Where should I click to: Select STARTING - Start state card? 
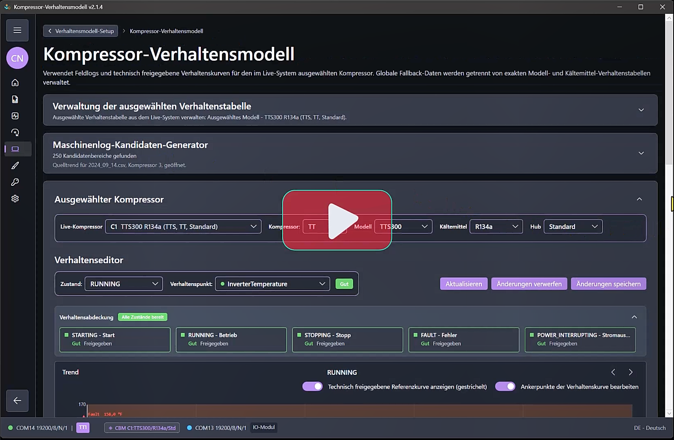tap(115, 340)
